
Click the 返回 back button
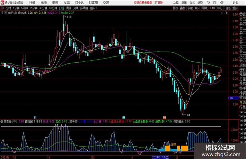point(235,8)
